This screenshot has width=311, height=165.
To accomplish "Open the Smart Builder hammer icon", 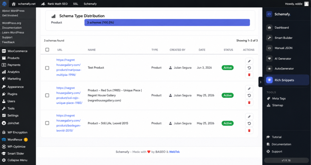I will click(269, 38).
